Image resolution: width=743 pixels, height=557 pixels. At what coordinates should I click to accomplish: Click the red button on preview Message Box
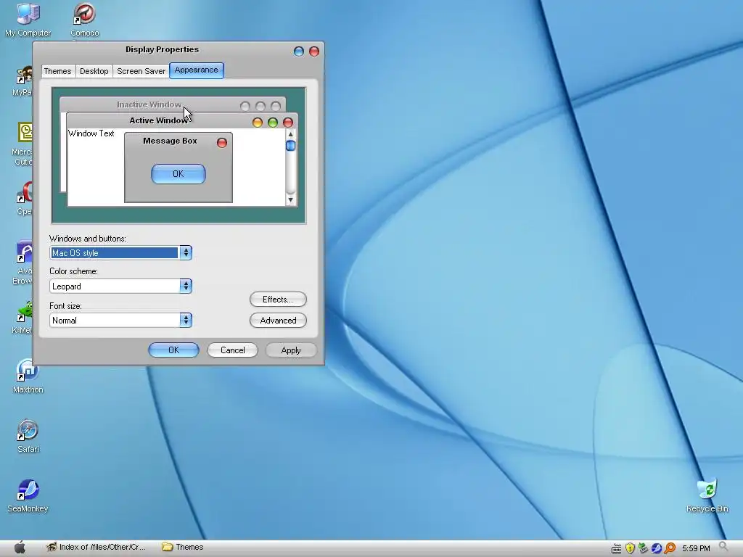(x=222, y=143)
